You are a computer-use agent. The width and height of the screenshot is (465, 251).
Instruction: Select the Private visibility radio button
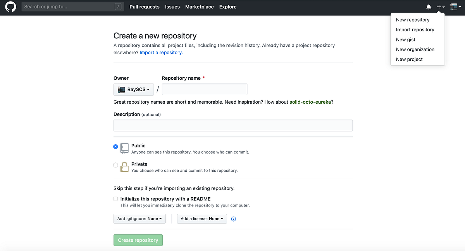click(115, 165)
